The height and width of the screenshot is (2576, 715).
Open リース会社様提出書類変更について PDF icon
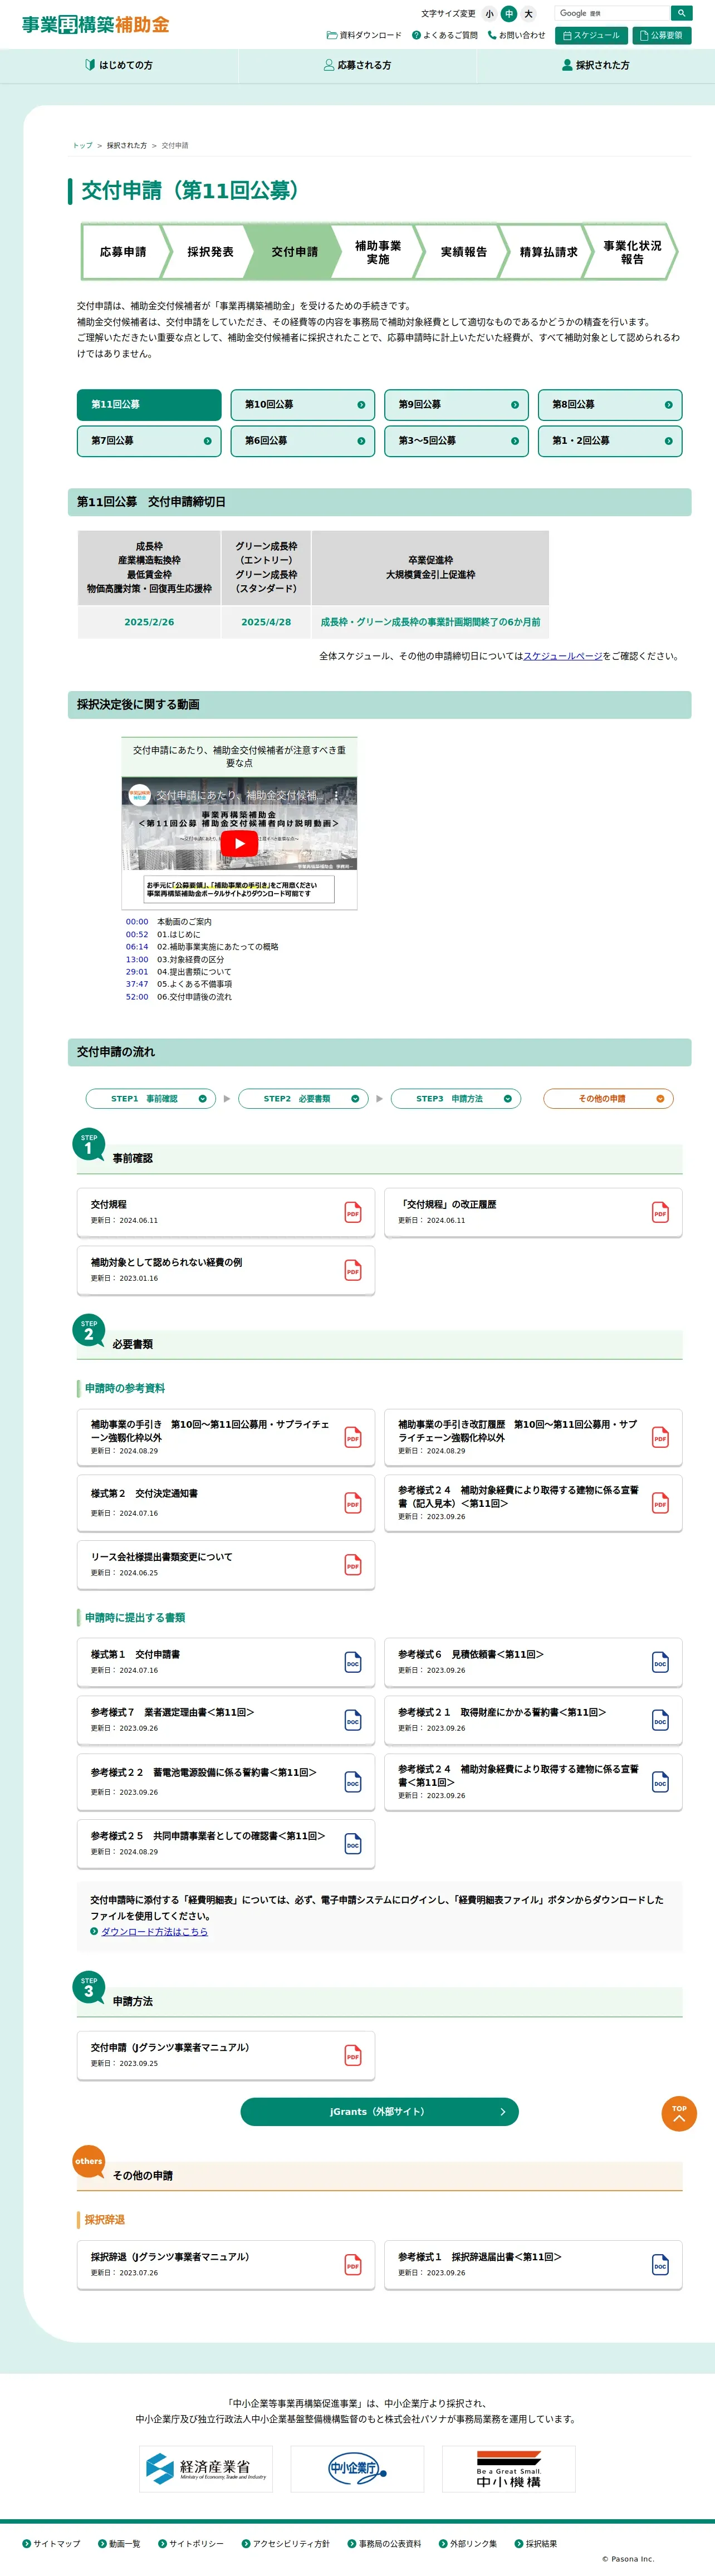tap(353, 1565)
